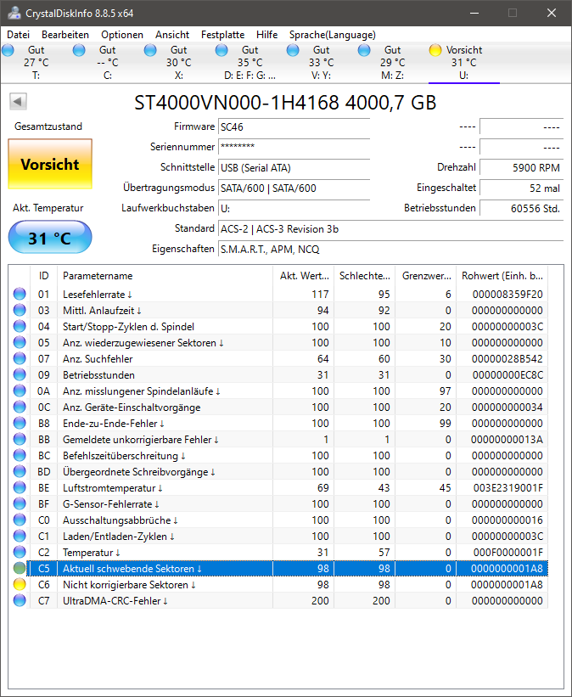Click the Betriebsstunden value 60556 Std.
The image size is (572, 697).
coord(522,209)
